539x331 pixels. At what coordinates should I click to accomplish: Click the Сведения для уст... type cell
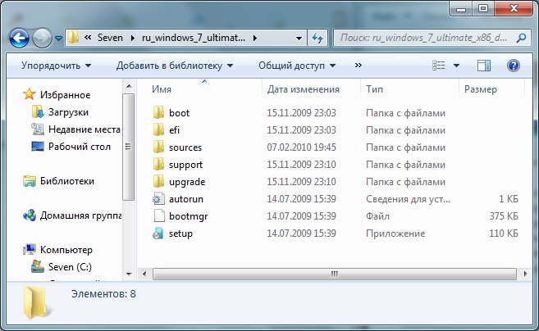coord(408,199)
